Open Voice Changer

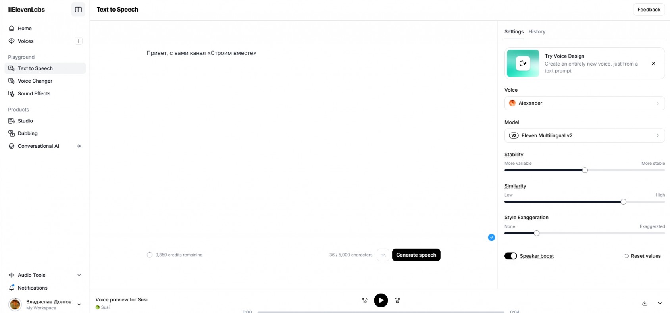click(45, 81)
